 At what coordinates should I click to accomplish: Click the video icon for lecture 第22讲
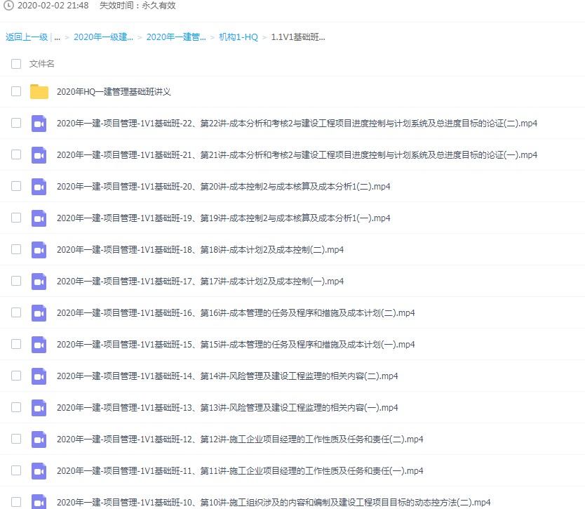point(39,124)
